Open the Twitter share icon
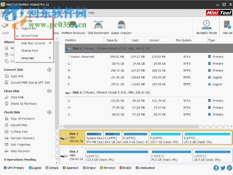Viewport: 233px width, 175px height. pos(223,168)
